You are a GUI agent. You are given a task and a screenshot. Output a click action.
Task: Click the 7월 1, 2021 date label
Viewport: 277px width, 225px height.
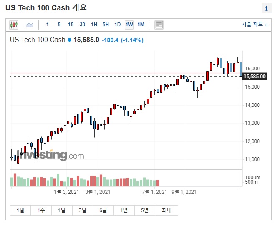tap(154, 192)
